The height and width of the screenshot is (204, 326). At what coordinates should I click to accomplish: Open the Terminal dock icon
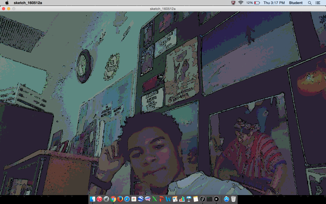click(x=210, y=199)
